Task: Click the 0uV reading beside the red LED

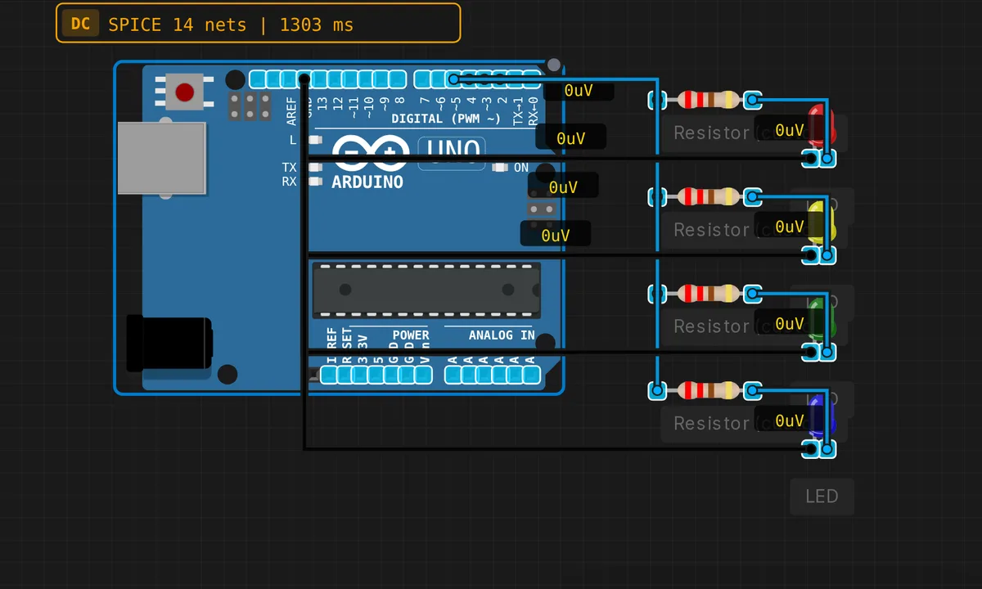Action: tap(789, 130)
